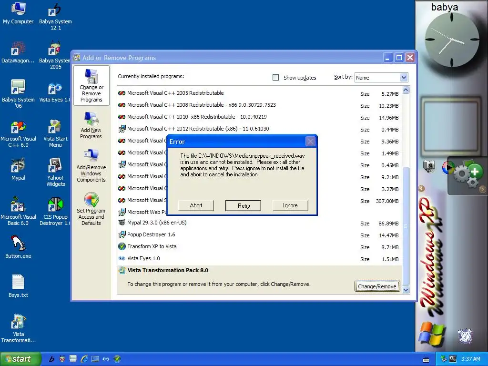Open Vista Eyes desktop shortcut
This screenshot has height=366, width=488.
click(55, 92)
